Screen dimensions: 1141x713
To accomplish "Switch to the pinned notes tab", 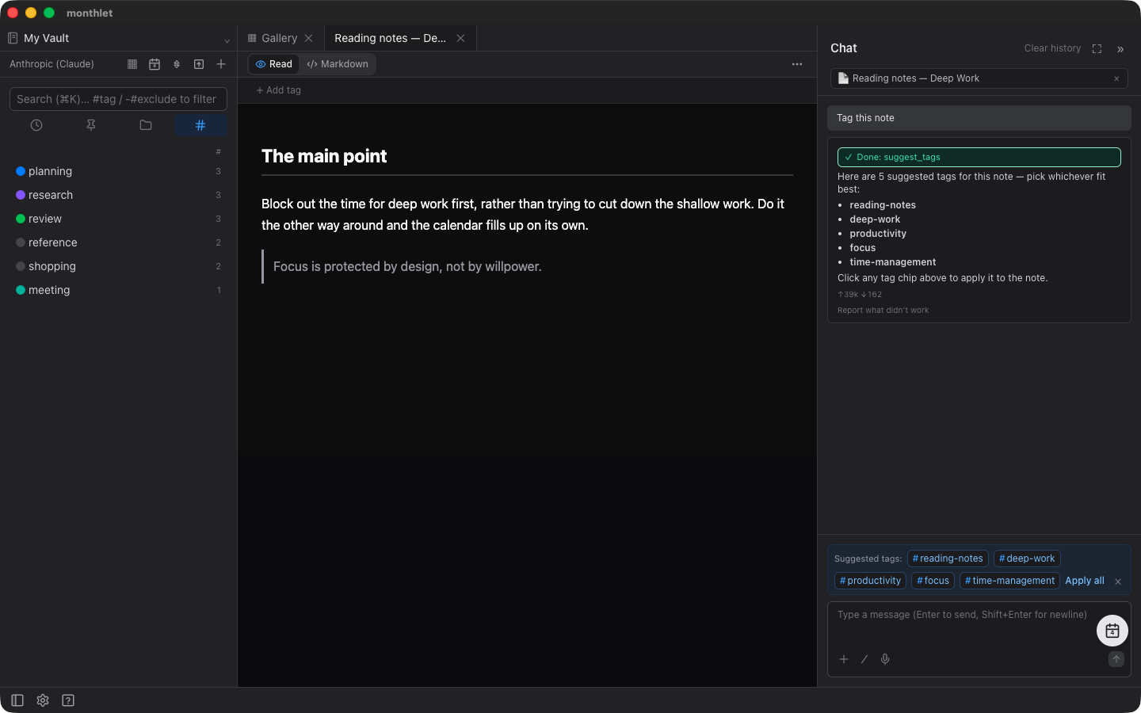I will coord(91,125).
